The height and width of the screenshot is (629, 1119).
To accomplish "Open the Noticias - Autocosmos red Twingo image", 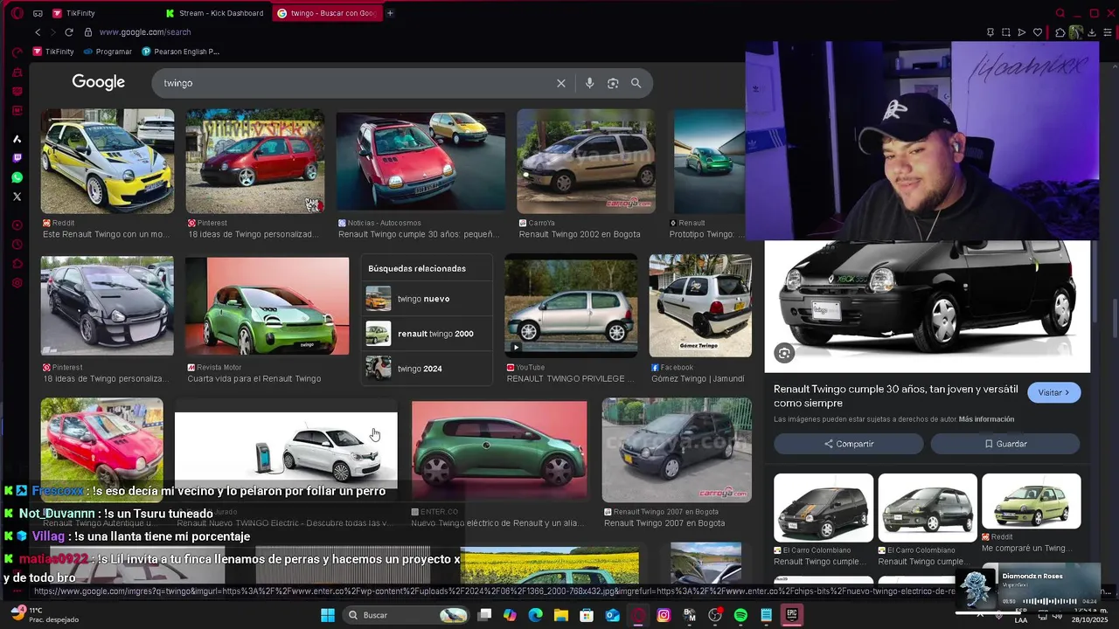I will coord(420,161).
